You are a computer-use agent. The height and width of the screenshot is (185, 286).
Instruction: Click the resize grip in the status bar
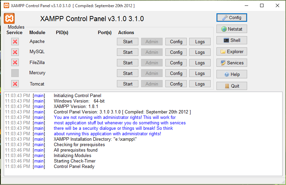click(x=283, y=182)
